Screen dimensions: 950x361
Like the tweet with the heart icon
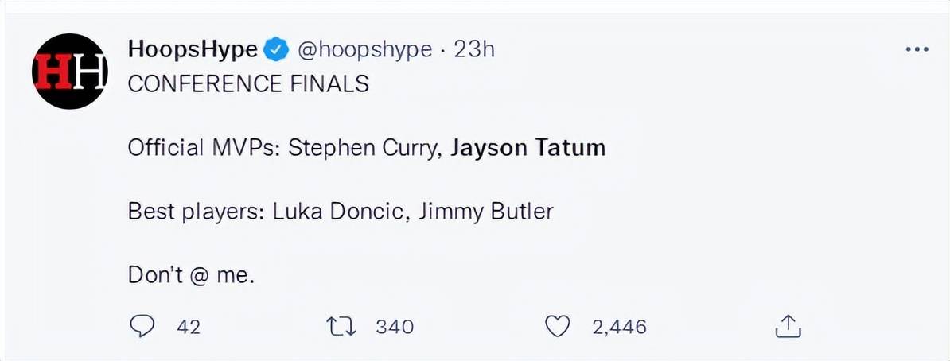click(558, 327)
